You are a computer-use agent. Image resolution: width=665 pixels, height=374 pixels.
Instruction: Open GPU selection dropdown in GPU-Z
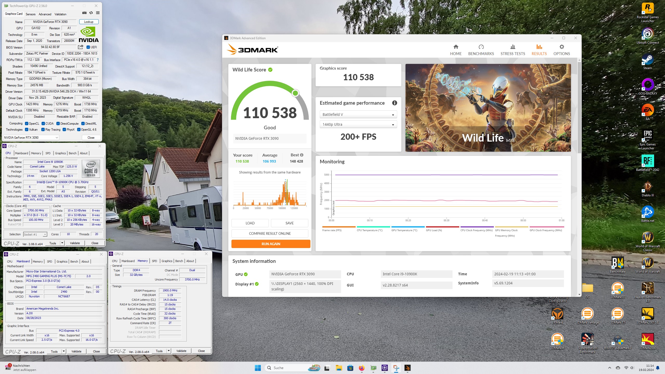pyautogui.click(x=31, y=138)
